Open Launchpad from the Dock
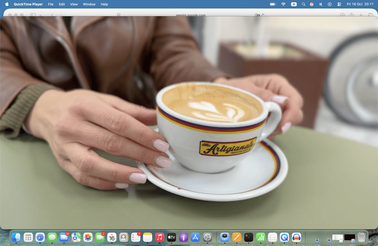Viewport: 378px width, 246px height. 28,237
